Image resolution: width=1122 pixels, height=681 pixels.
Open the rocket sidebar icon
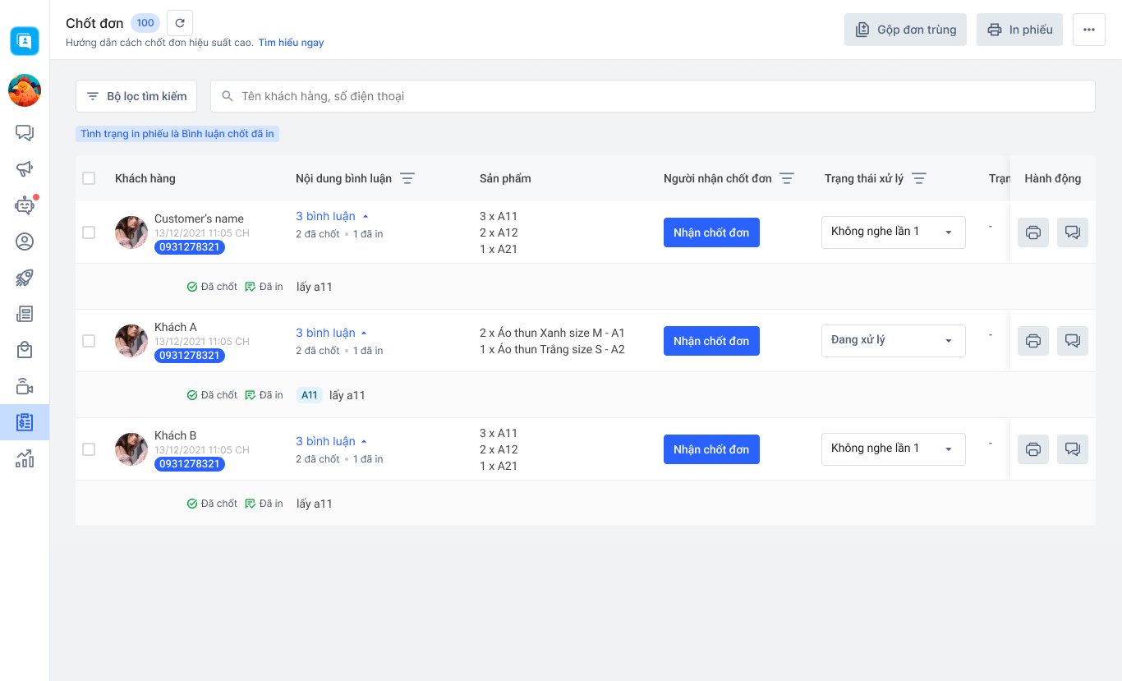point(25,278)
